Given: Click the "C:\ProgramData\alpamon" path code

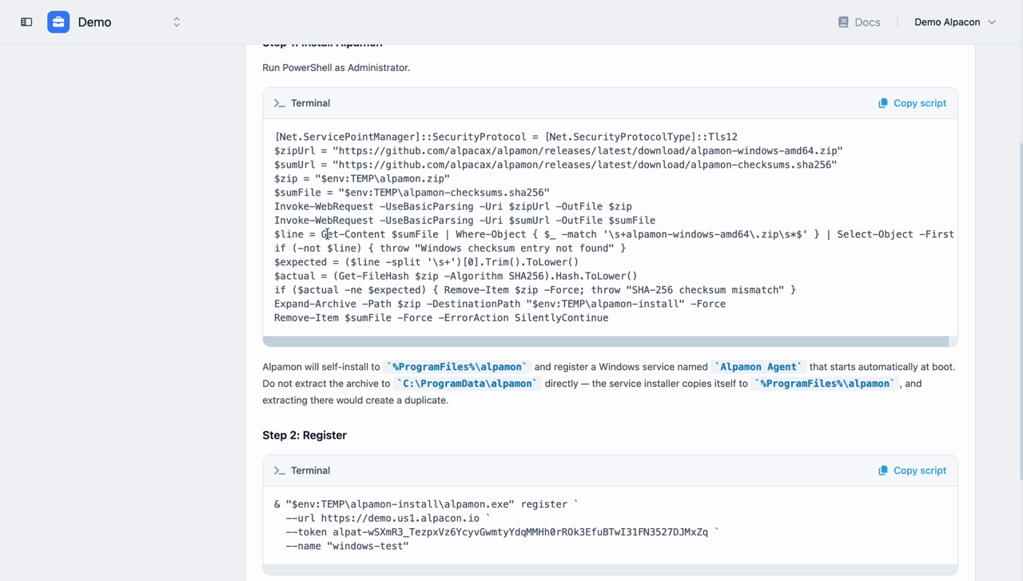Looking at the screenshot, I should tap(467, 384).
